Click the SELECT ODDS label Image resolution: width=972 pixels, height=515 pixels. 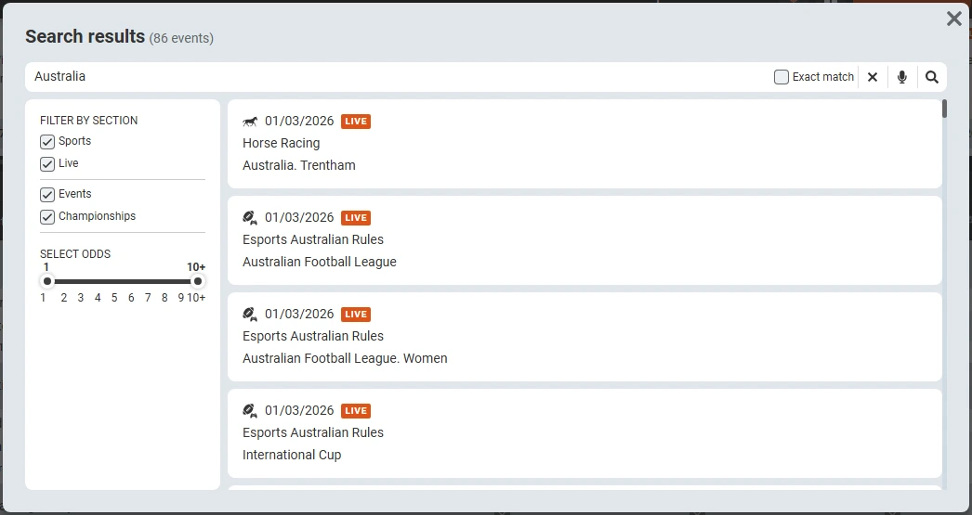click(75, 254)
